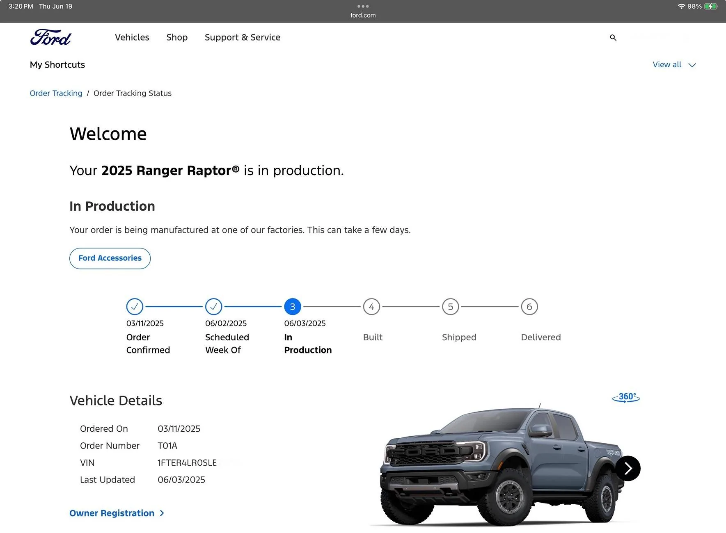Click the Ordered On date 03/11/2025
The image size is (726, 533).
click(x=179, y=429)
